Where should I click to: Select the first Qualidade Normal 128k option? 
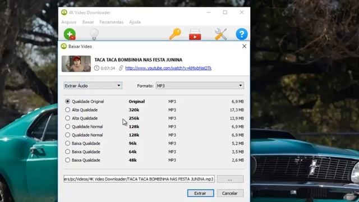tap(67, 126)
